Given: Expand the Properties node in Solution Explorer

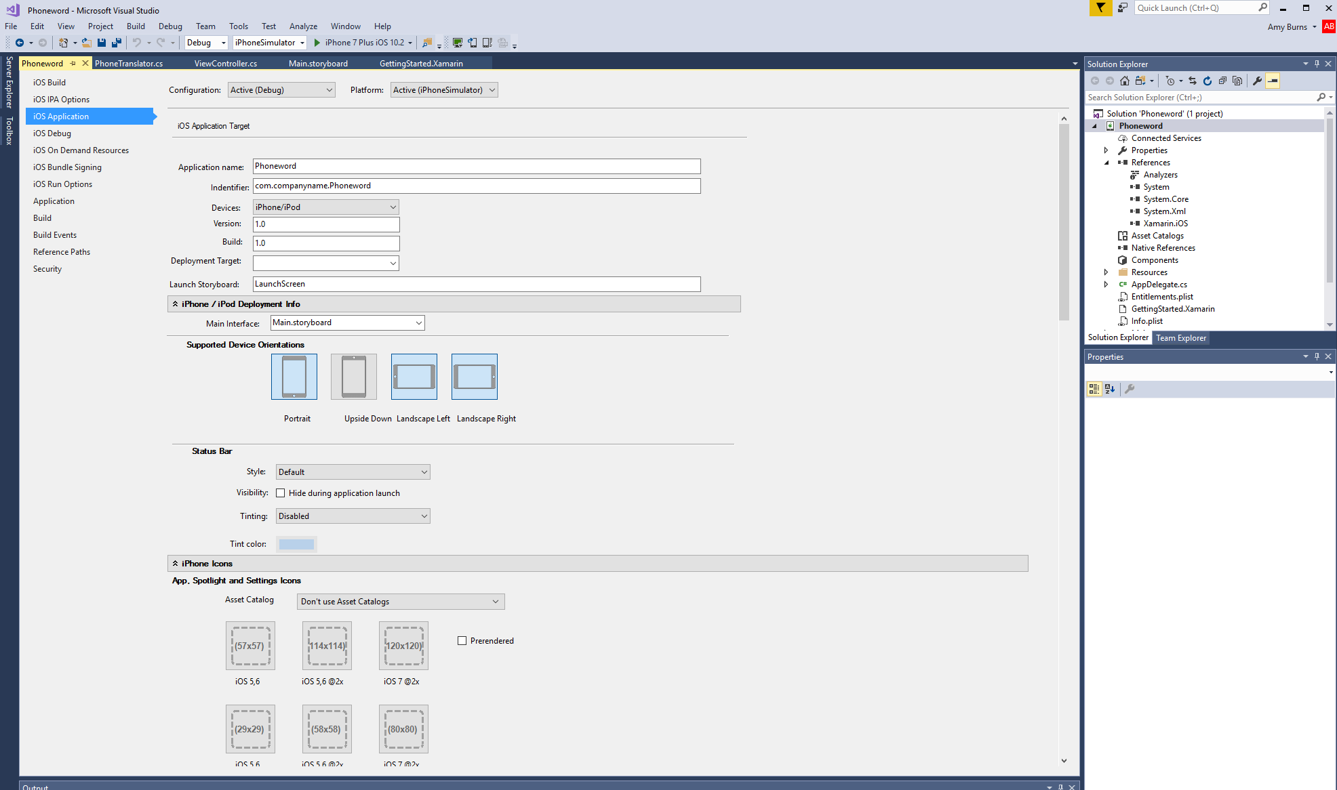Looking at the screenshot, I should point(1106,150).
